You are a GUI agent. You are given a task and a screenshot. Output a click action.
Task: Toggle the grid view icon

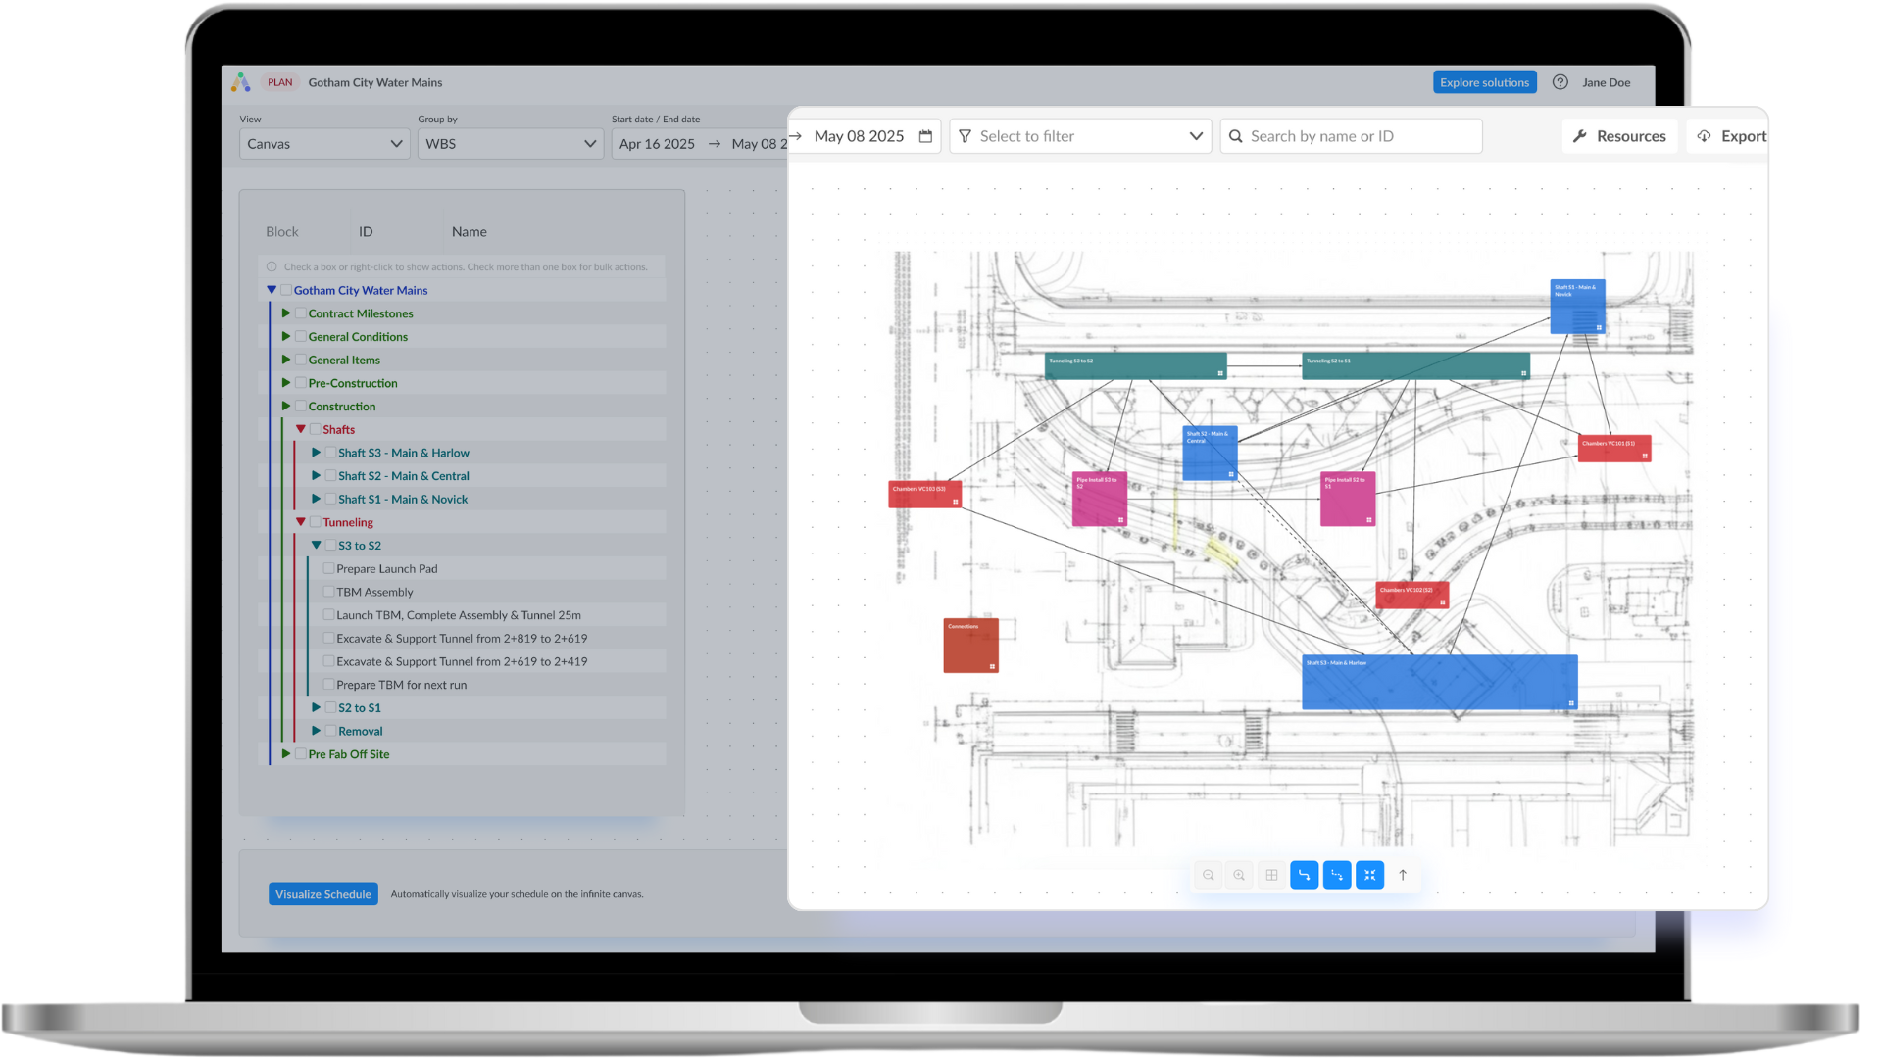pyautogui.click(x=1271, y=875)
